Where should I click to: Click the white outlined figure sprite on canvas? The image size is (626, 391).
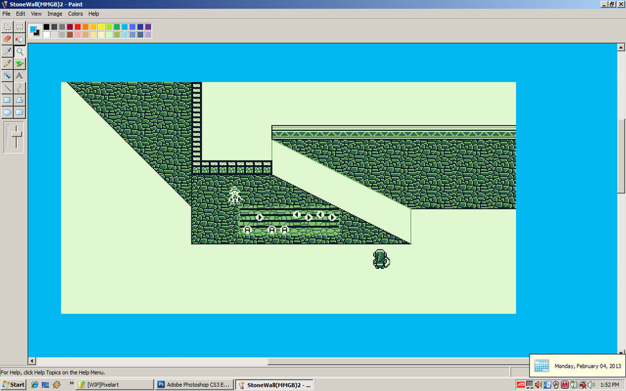[x=235, y=196]
